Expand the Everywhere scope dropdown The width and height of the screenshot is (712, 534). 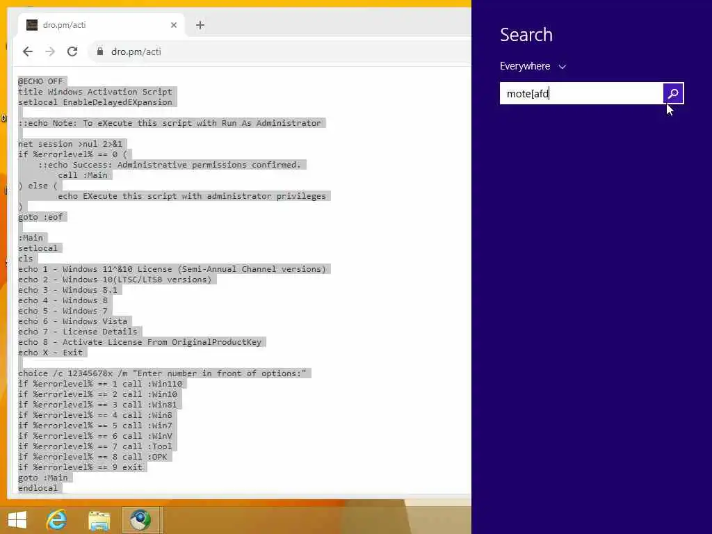(533, 66)
